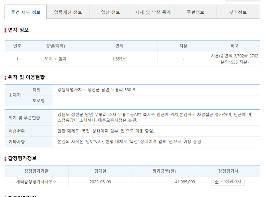
Task: Click the 감정평가정보 section heading
Action: tap(22, 158)
